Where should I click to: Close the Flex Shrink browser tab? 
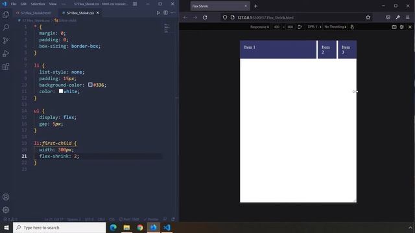[x=246, y=6]
